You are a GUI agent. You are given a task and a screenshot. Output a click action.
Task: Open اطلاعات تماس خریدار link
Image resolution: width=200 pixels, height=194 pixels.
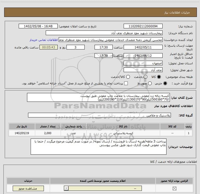pyautogui.click(x=44, y=40)
